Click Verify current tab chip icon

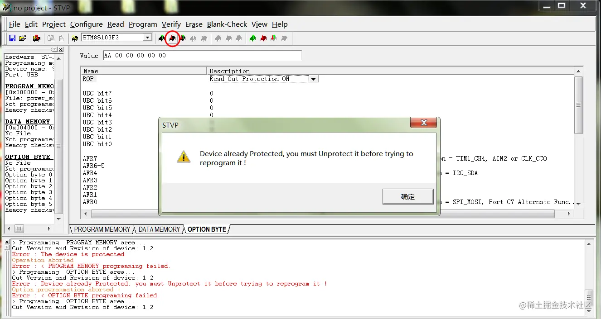(x=183, y=38)
